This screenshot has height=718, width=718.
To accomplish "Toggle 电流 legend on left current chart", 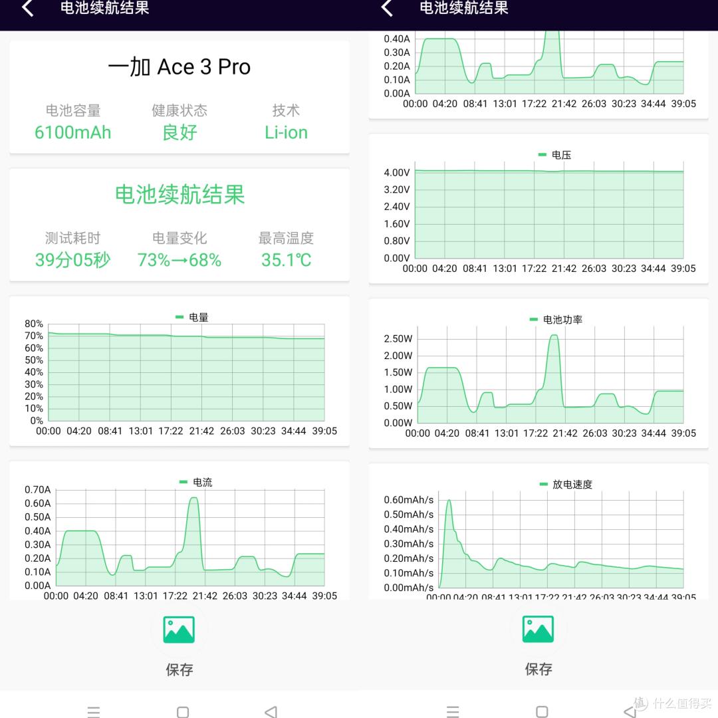I will point(195,482).
